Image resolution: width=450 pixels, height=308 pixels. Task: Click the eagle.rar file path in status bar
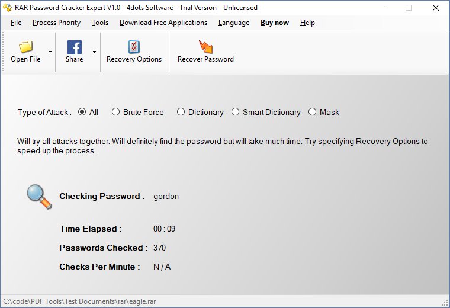point(79,301)
